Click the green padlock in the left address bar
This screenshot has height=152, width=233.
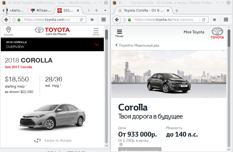(19, 20)
